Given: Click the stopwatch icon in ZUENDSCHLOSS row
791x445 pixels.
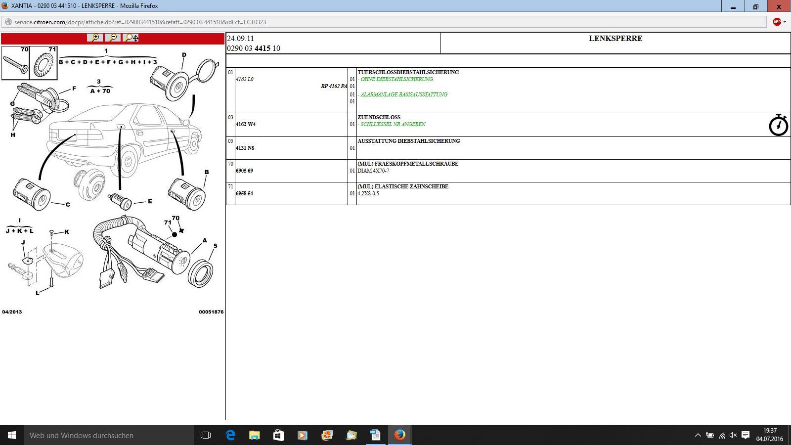Looking at the screenshot, I should (x=778, y=125).
